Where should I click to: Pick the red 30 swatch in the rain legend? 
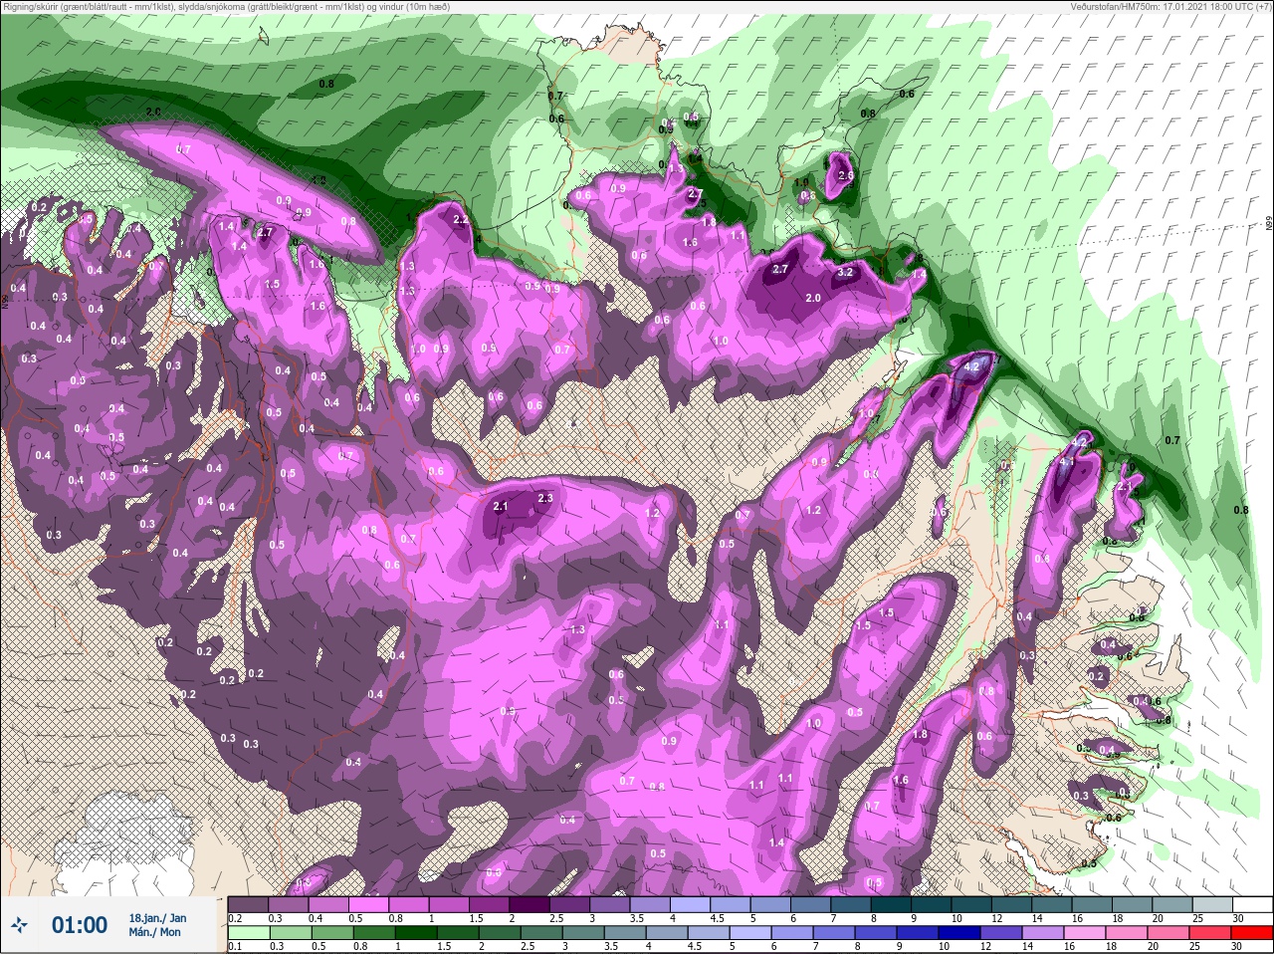coord(1252,934)
